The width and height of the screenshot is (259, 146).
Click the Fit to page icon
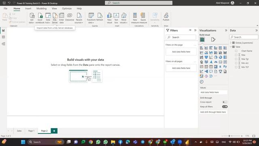(254, 136)
